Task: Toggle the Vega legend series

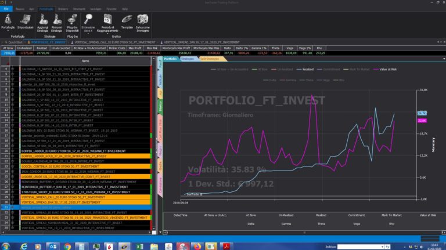Action: click(323, 80)
